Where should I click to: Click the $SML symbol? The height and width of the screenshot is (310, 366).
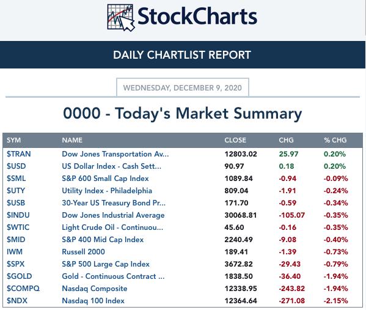coord(16,179)
